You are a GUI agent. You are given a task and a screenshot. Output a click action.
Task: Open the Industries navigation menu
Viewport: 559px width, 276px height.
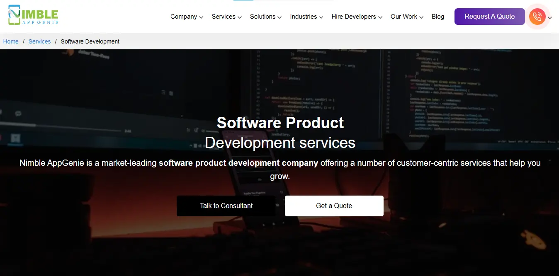[303, 17]
